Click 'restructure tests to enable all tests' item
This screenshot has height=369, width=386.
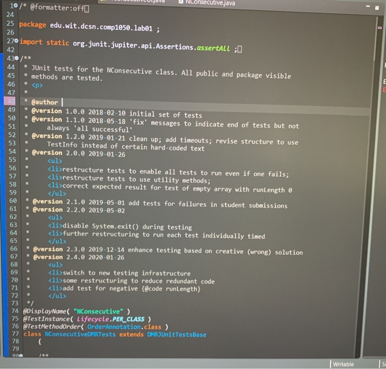168,172
